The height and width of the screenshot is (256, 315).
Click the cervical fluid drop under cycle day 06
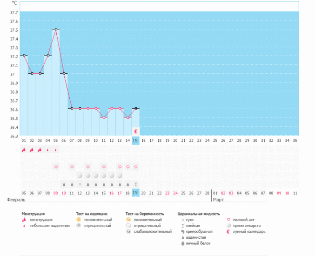pyautogui.click(x=64, y=184)
